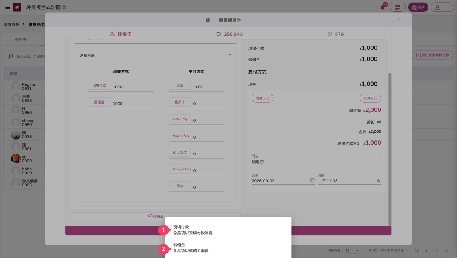
Task: Click the Google Pay payment button
Action: click(180, 169)
